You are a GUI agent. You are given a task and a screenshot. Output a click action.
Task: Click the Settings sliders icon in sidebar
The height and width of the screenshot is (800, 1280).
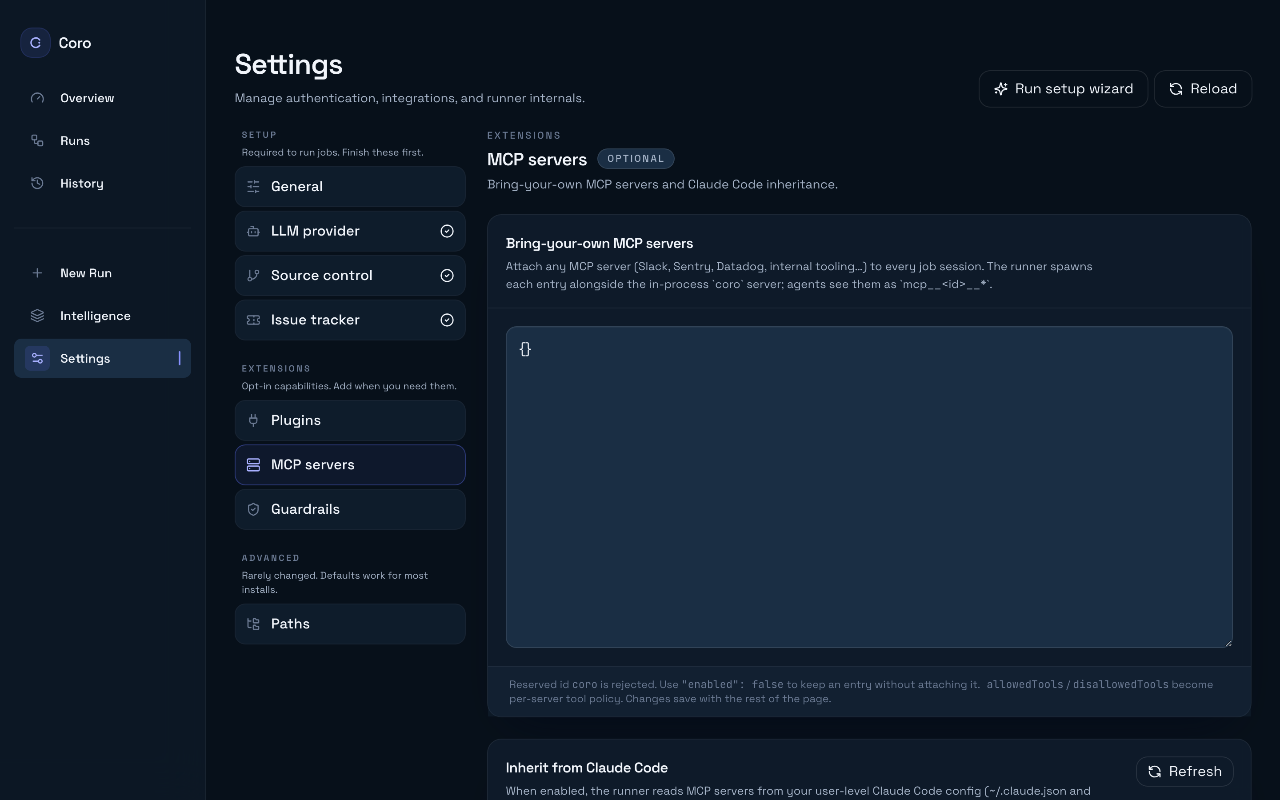(x=37, y=358)
